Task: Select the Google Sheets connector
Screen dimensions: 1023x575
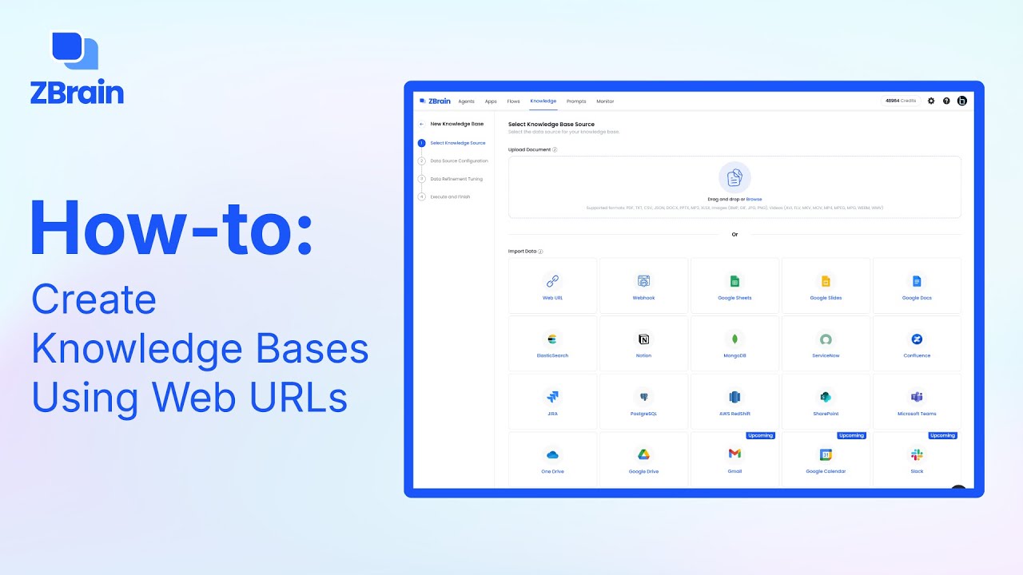Action: point(734,286)
